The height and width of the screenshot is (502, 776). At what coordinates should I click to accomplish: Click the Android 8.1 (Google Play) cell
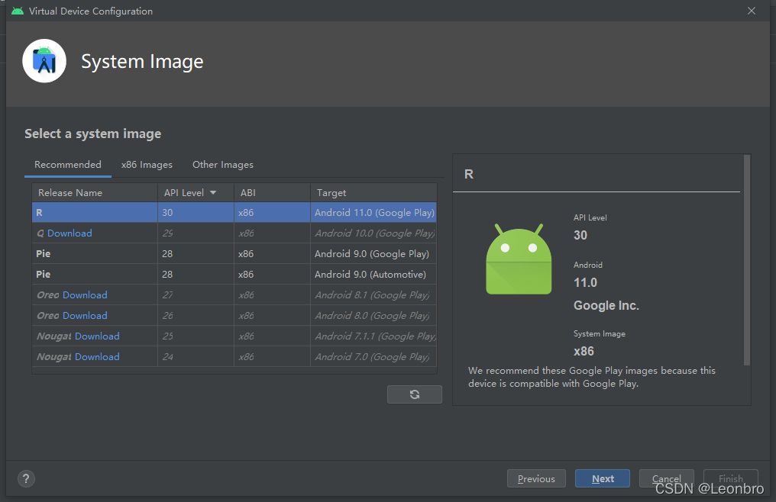(x=372, y=294)
